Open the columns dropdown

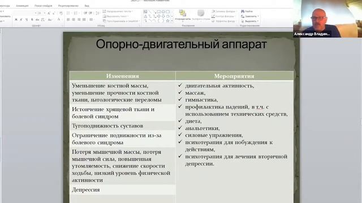pyautogui.click(x=92, y=20)
